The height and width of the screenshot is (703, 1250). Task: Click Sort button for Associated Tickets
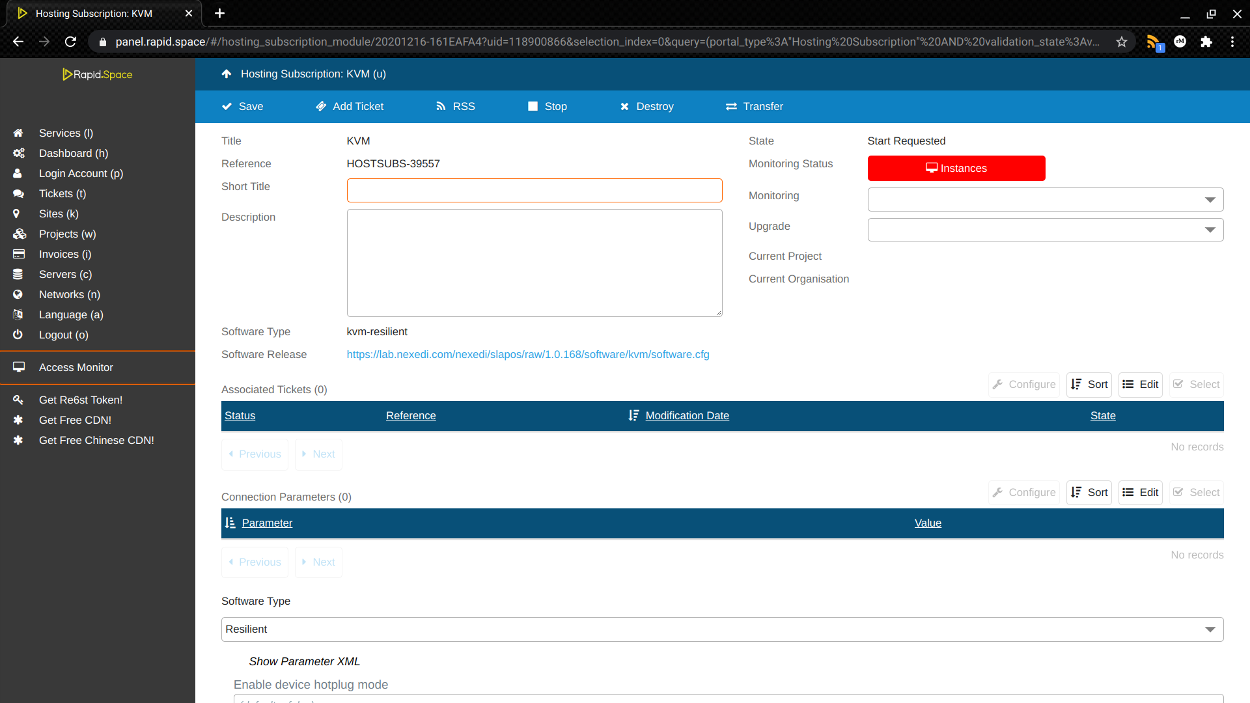(x=1089, y=385)
